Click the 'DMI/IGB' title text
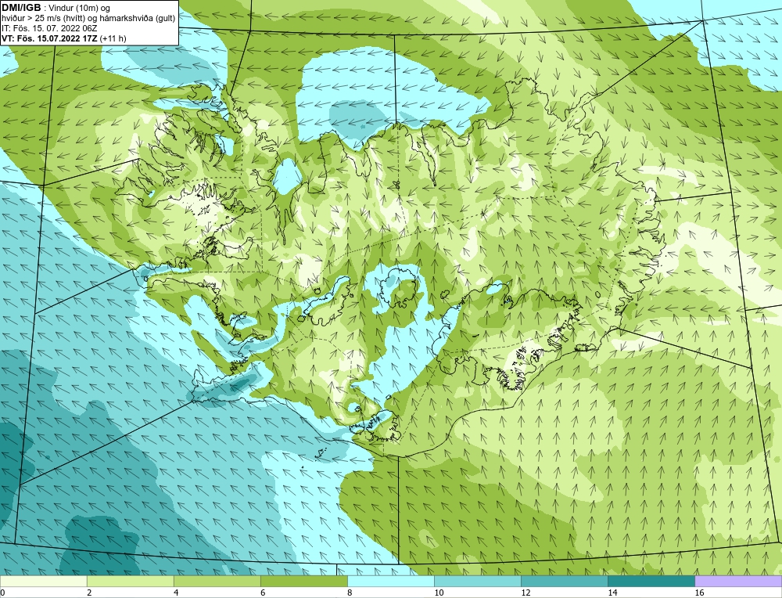This screenshot has width=782, height=598. [x=21, y=8]
